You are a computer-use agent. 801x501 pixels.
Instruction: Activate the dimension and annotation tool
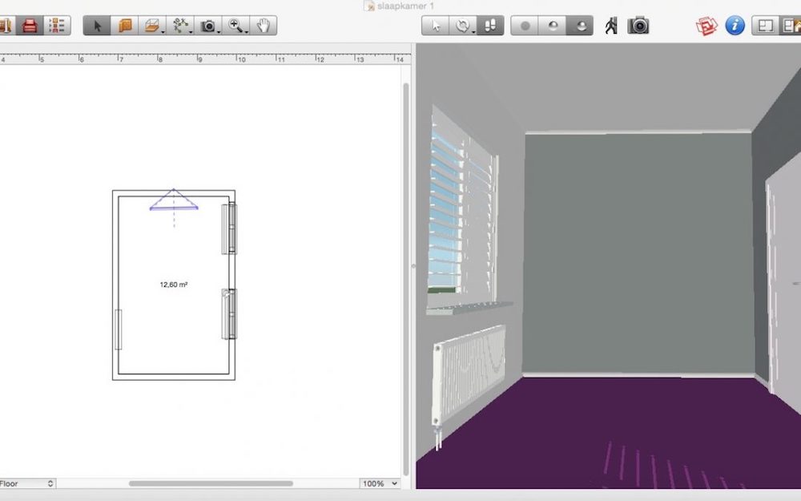point(180,26)
